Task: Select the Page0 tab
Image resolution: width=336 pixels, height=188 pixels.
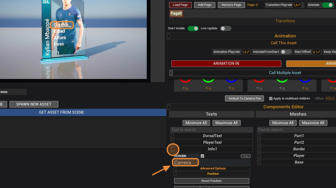Action: (x=176, y=13)
